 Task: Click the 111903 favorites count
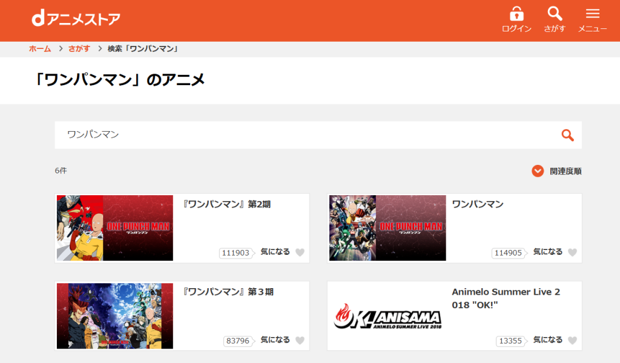[236, 253]
